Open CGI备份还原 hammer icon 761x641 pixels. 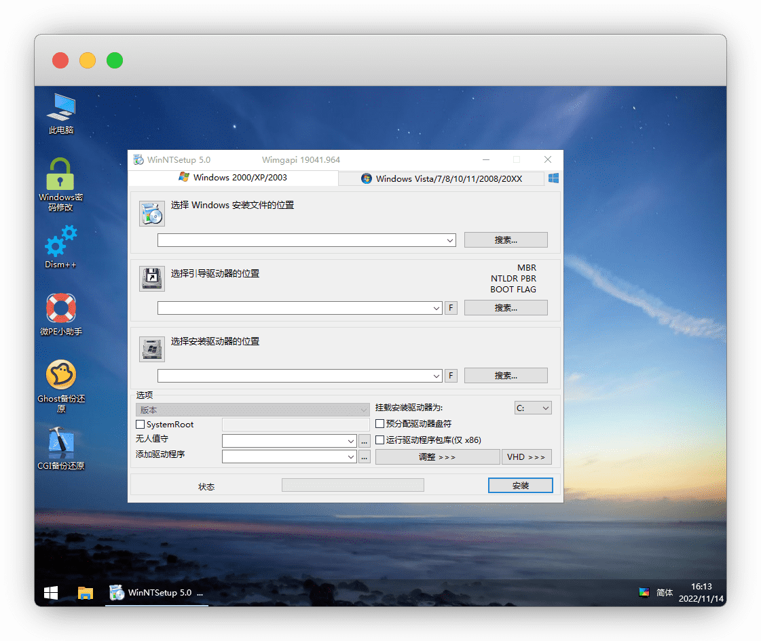(60, 442)
